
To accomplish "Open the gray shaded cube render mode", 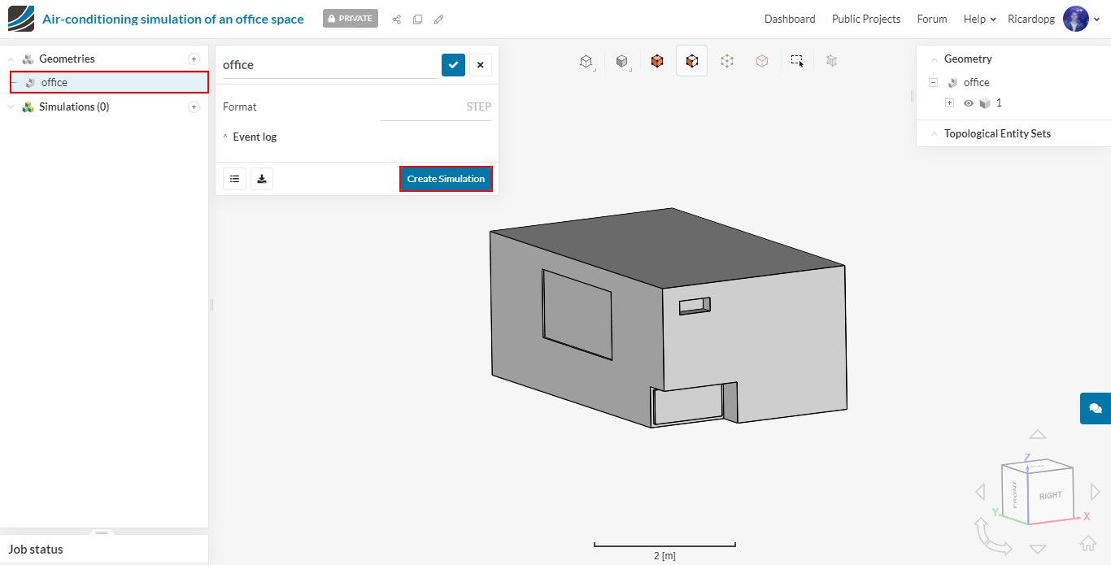I will [x=621, y=61].
